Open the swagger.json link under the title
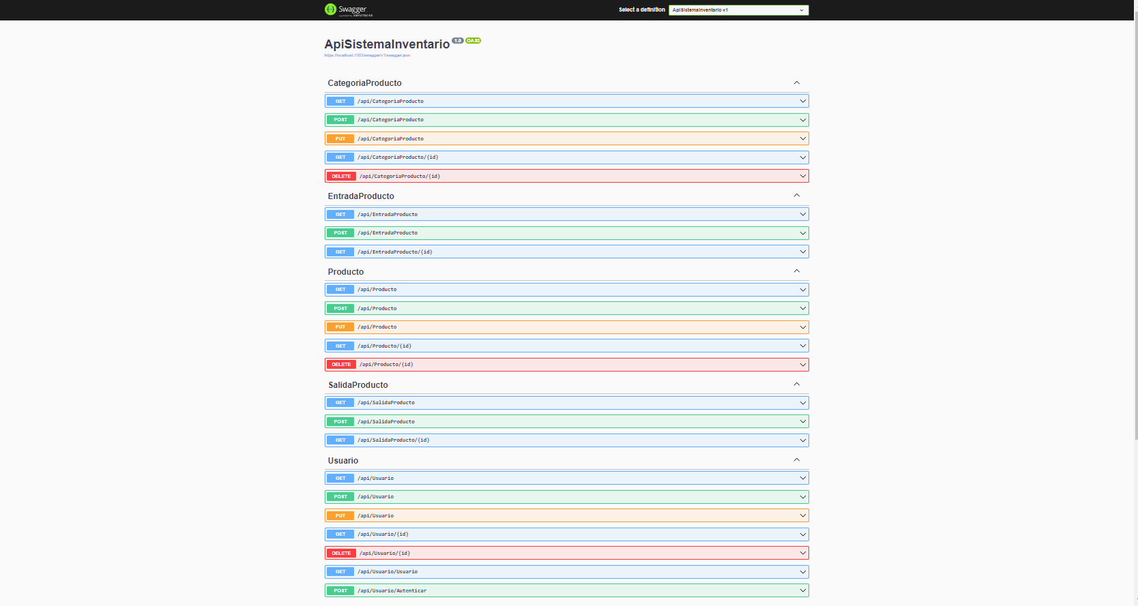The width and height of the screenshot is (1138, 606). click(x=367, y=55)
